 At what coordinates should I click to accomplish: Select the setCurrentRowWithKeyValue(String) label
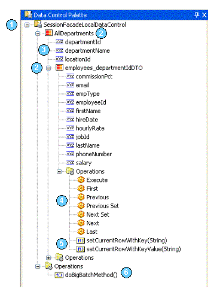click(134, 249)
